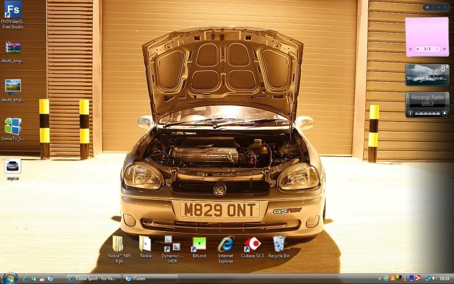The image size is (454, 284).
Task: Click the add gadgets plus in sidebar
Action: [427, 7]
